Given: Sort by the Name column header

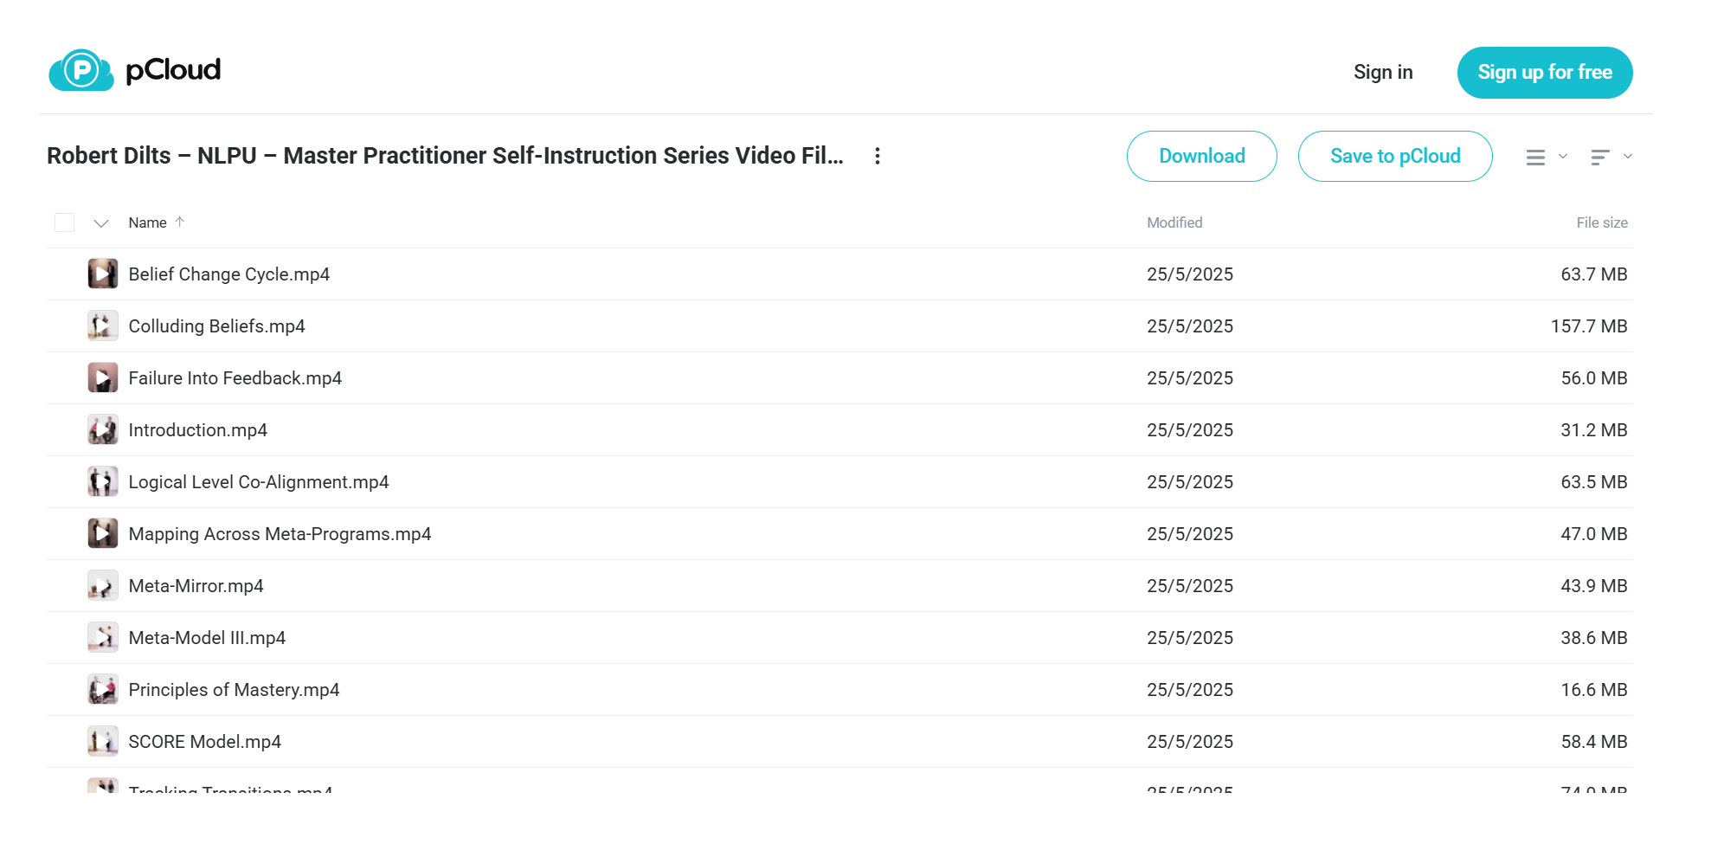Looking at the screenshot, I should (x=148, y=222).
